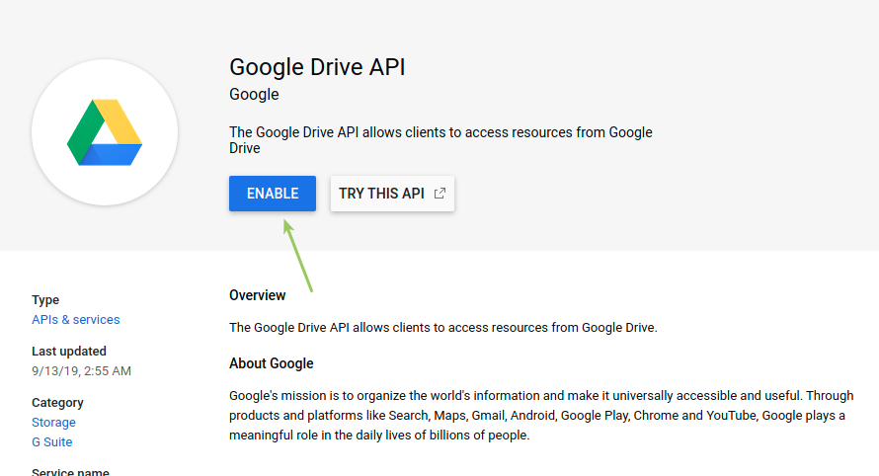Click the Google Drive logo thumbnail
This screenshot has width=879, height=476.
coord(105,132)
